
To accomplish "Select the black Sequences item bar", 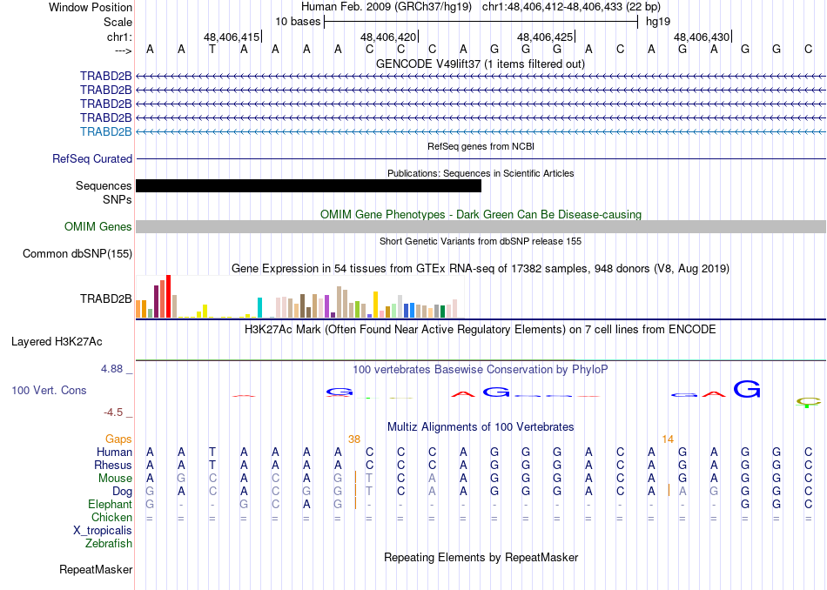I will tap(308, 185).
